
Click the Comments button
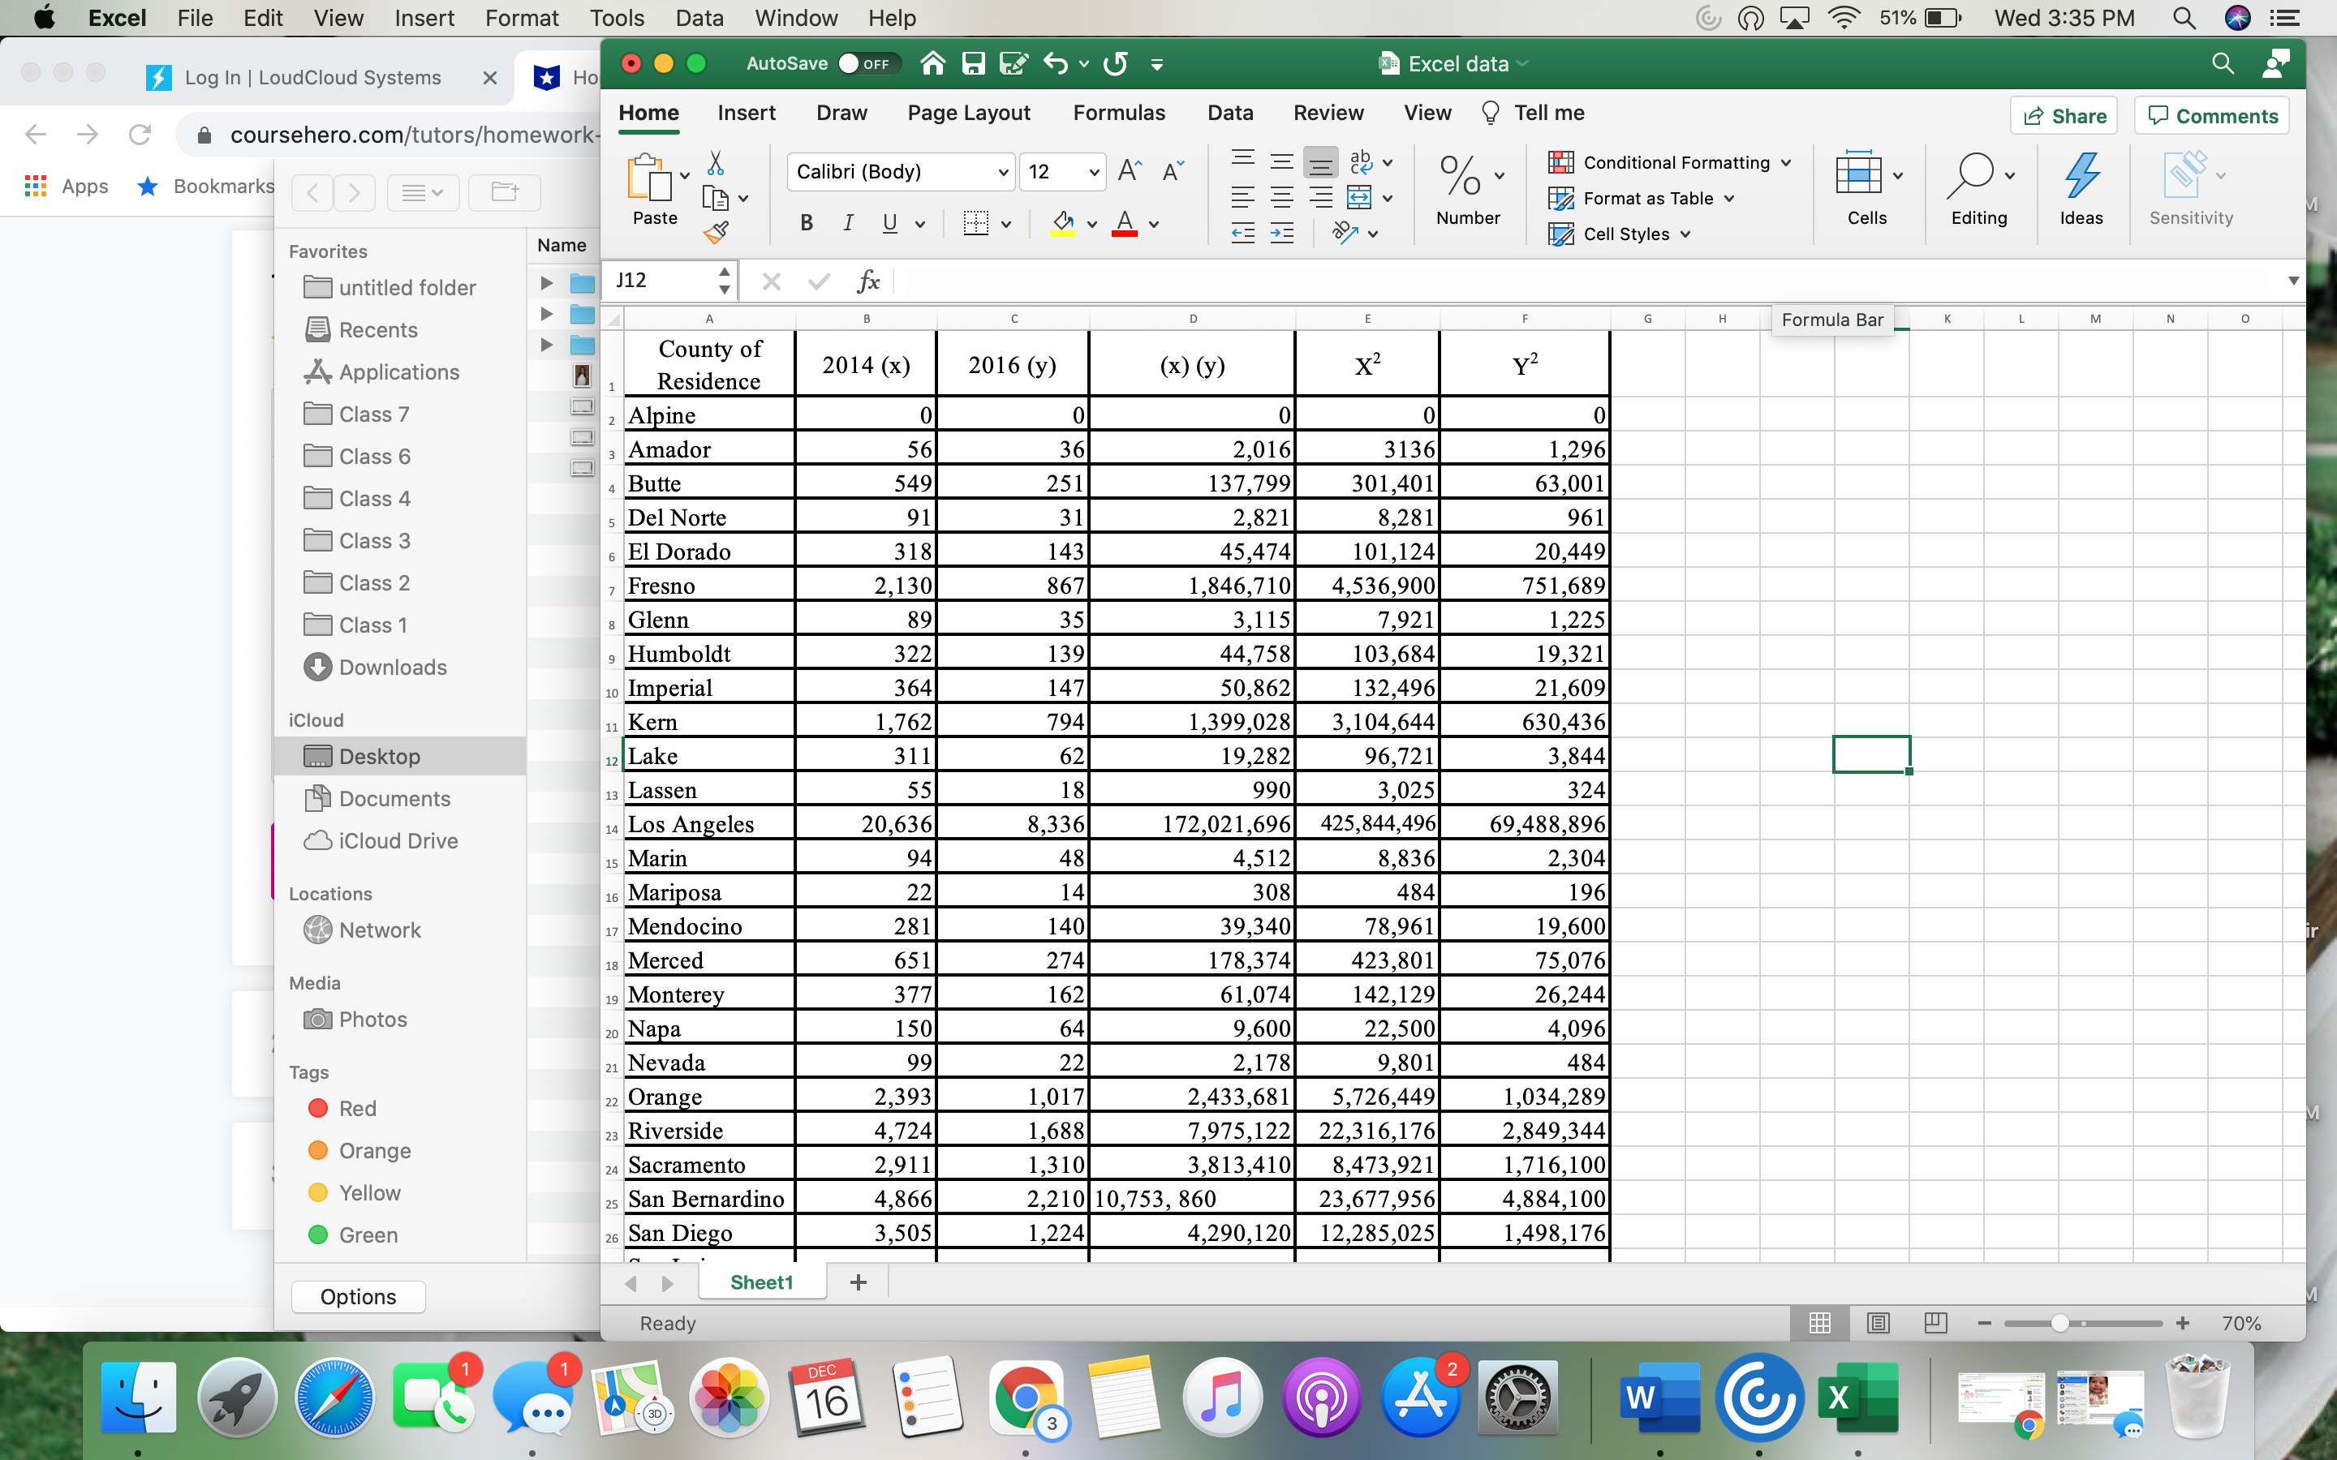[2211, 116]
